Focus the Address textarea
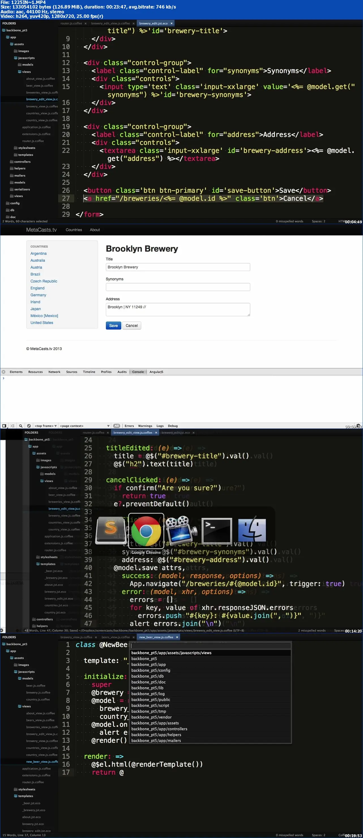 [178, 310]
